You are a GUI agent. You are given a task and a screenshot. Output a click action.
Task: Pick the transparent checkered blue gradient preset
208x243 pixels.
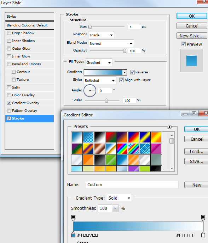click(88, 137)
